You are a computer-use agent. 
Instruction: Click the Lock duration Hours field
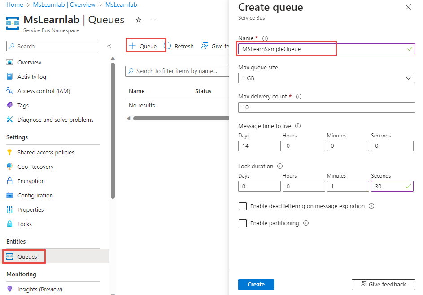pos(304,186)
